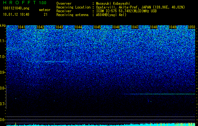This screenshot has height=126, width=198.
Task: Click the 1045 time marker
Action: coord(97,27)
